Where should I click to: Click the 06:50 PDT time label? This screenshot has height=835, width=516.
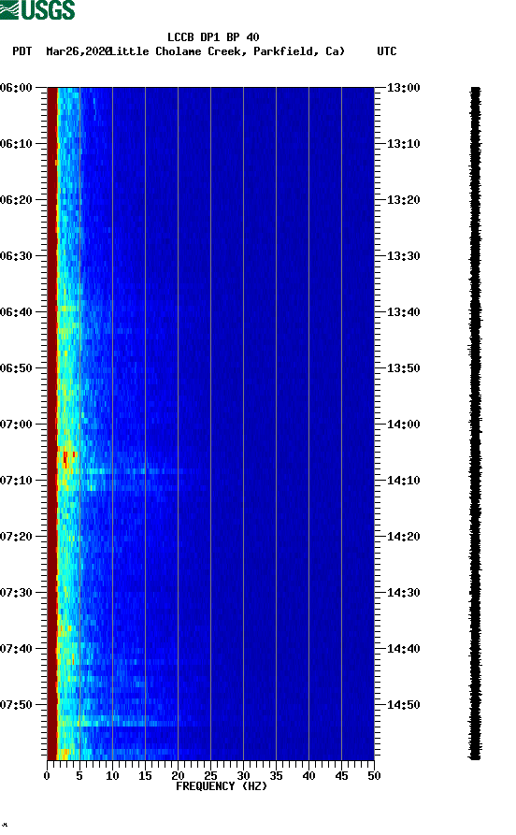coord(16,368)
